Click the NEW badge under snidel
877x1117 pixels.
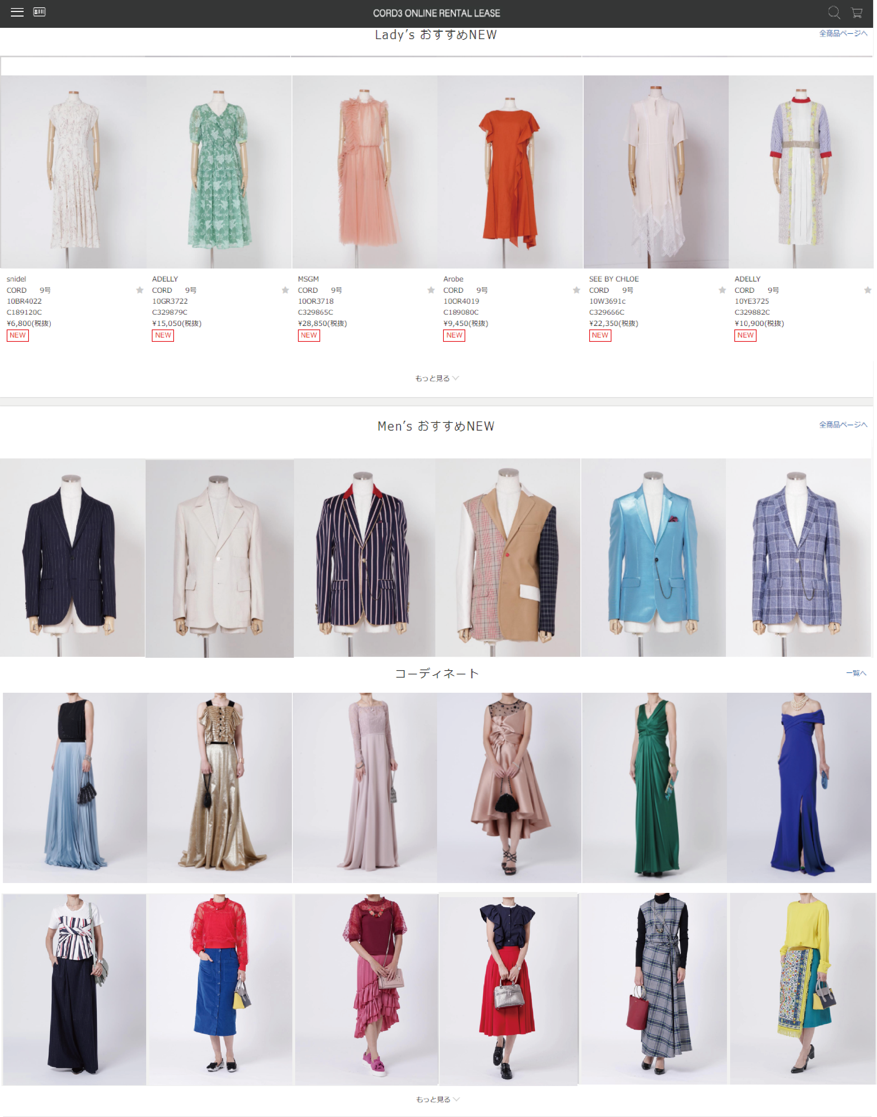click(x=18, y=335)
